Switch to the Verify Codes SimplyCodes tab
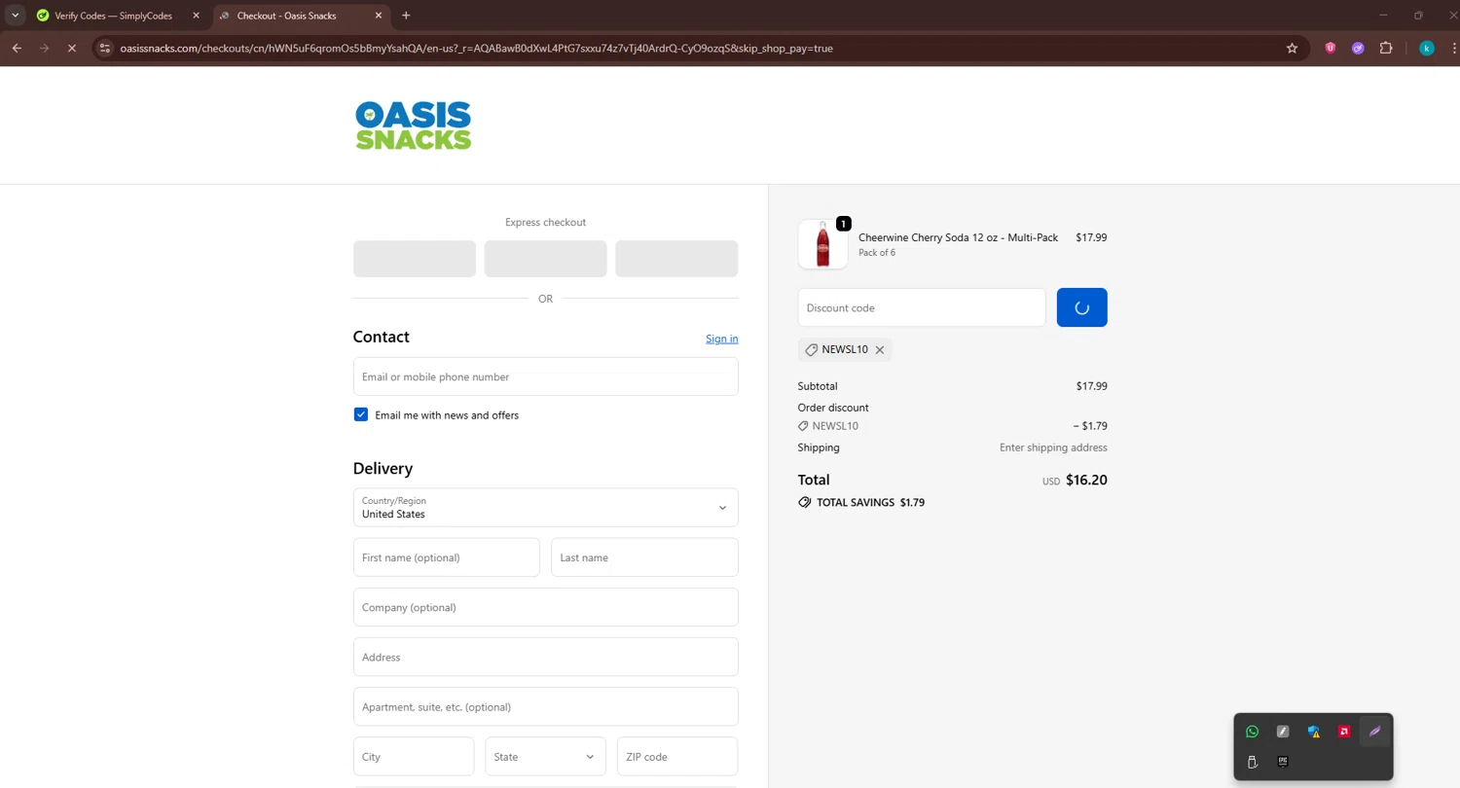The image size is (1460, 788). pyautogui.click(x=114, y=16)
